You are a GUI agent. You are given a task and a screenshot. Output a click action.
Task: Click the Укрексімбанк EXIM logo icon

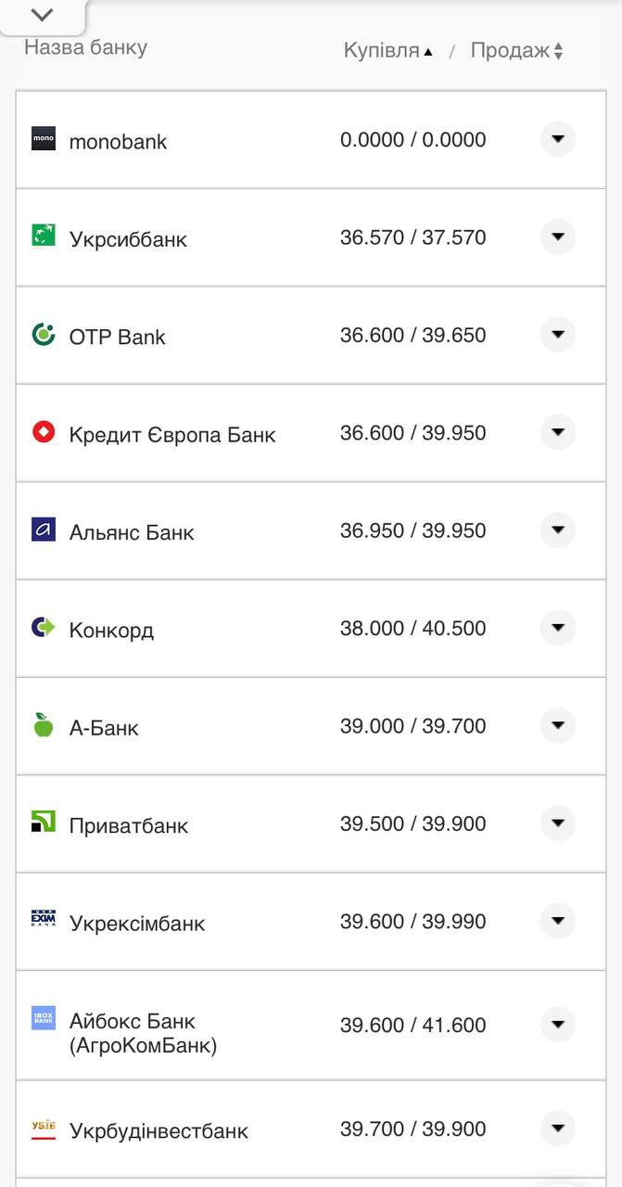tap(44, 919)
